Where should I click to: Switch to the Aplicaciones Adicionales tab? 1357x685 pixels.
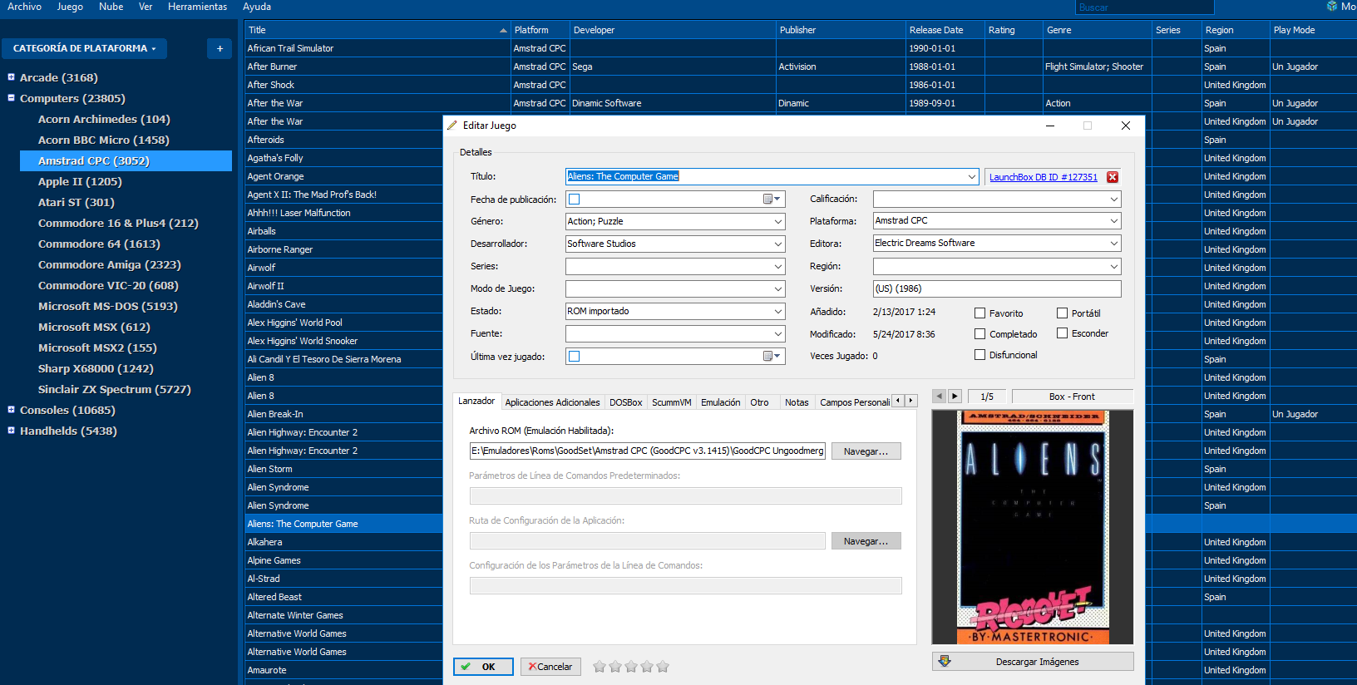tap(552, 402)
